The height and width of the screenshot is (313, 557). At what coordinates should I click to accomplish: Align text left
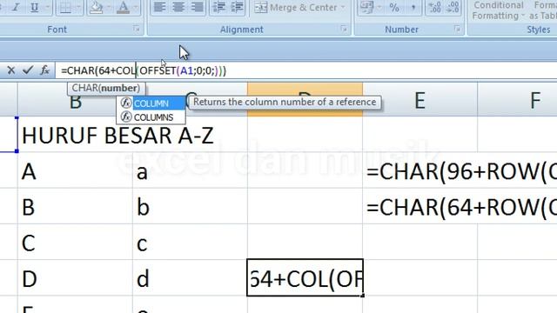(159, 7)
